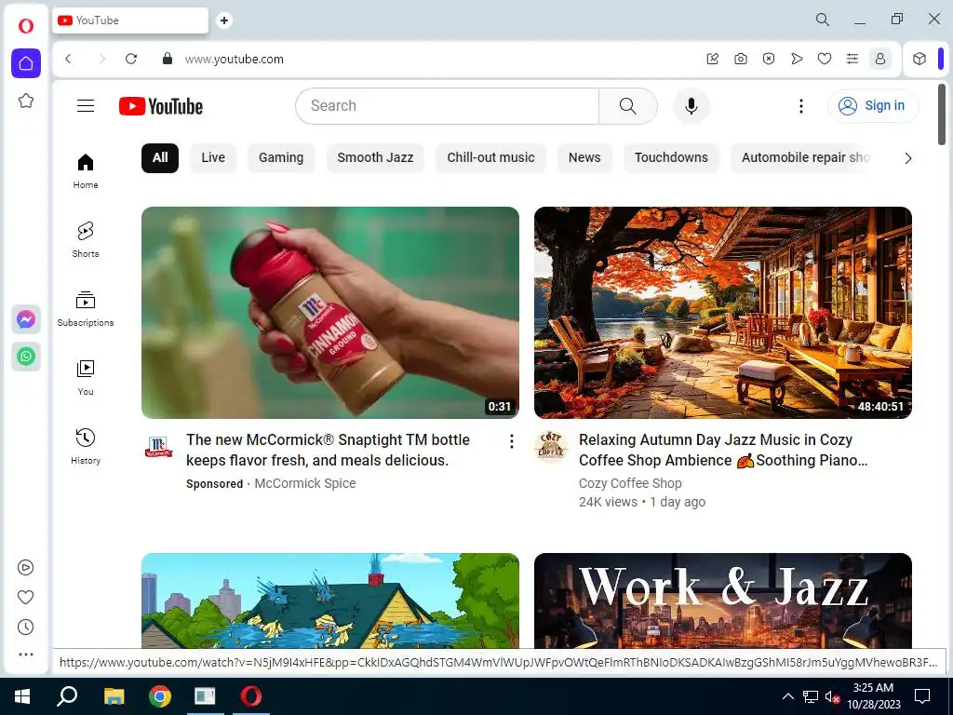Filter videos by Touchdowns chip

pyautogui.click(x=671, y=158)
